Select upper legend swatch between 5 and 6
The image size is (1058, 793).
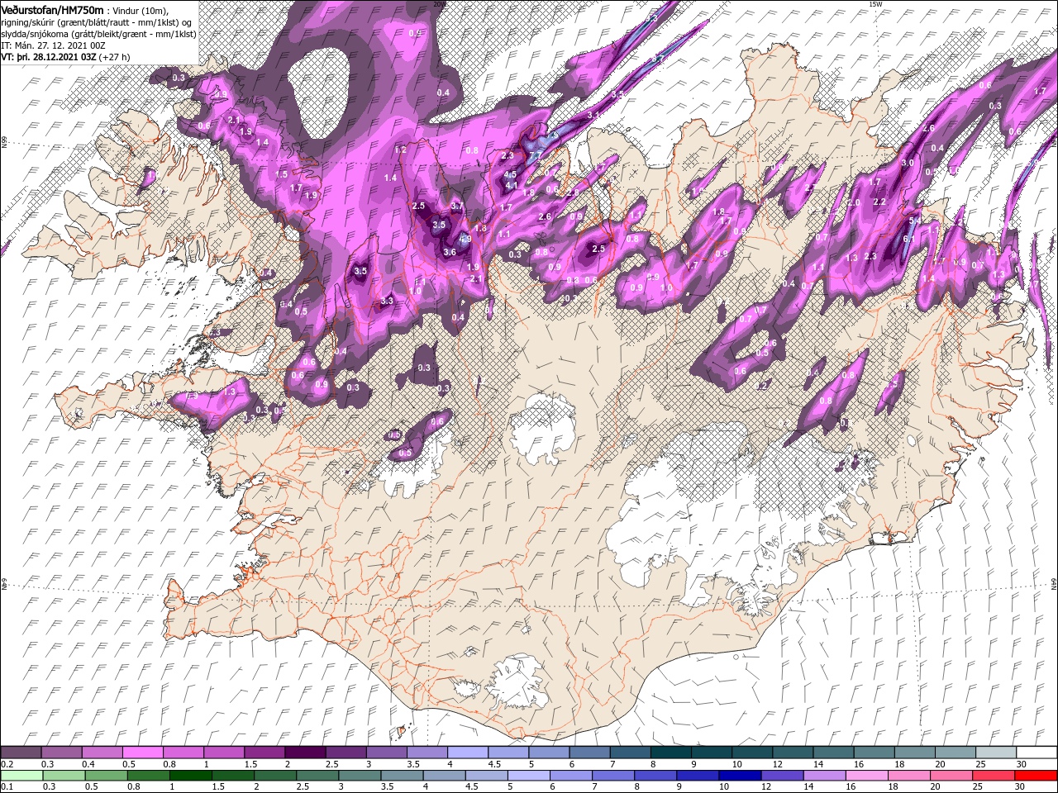pos(549,753)
